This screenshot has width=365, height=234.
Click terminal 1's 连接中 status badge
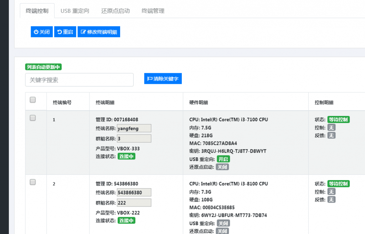[x=127, y=156]
